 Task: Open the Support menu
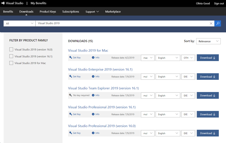point(92,12)
